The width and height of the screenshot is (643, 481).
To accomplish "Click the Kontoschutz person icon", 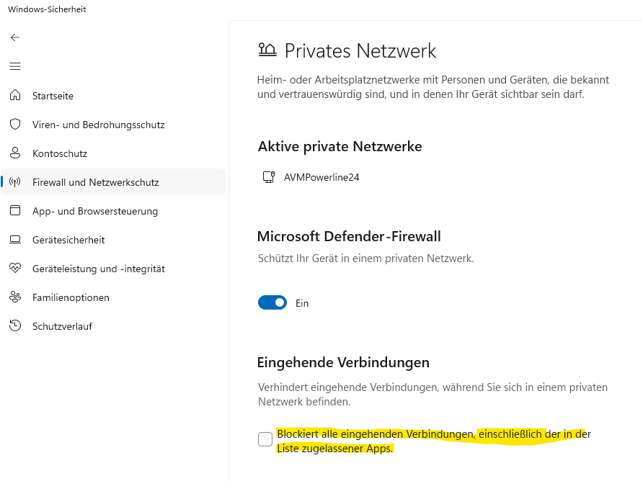I will (15, 153).
